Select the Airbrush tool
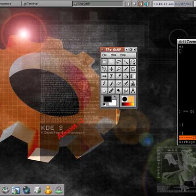196x196 pixels. [126, 83]
